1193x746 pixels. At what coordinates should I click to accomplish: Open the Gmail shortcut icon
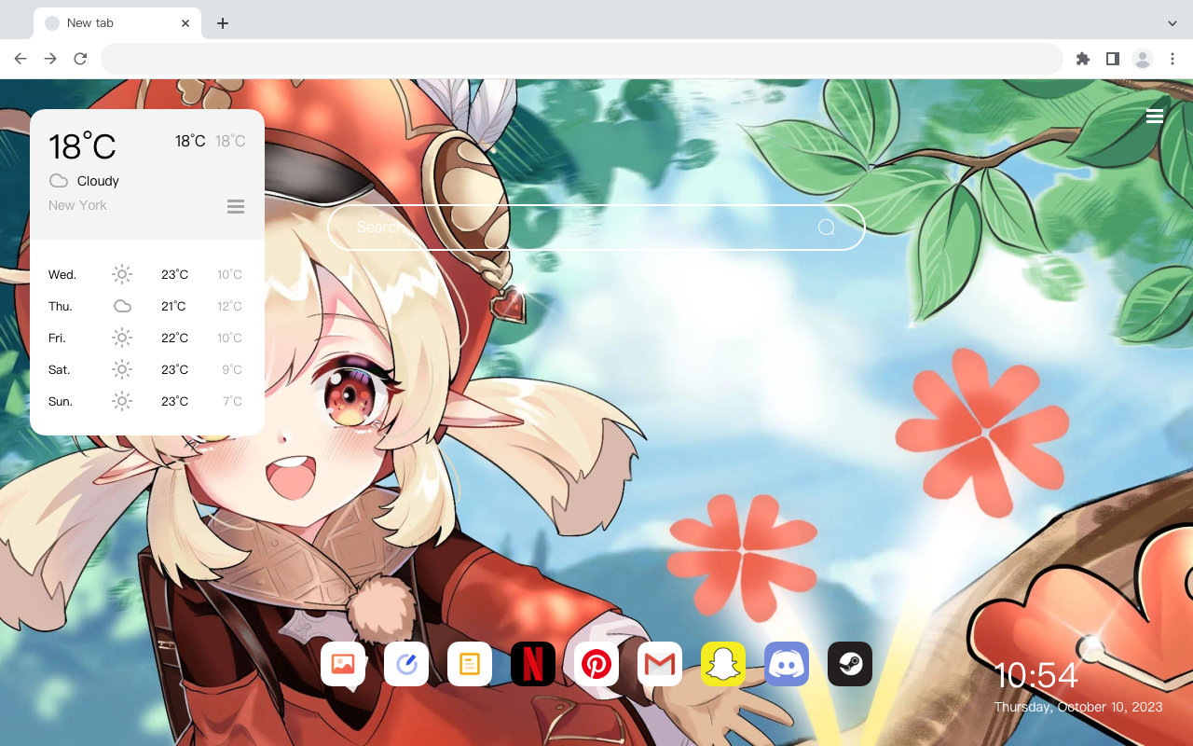point(660,664)
